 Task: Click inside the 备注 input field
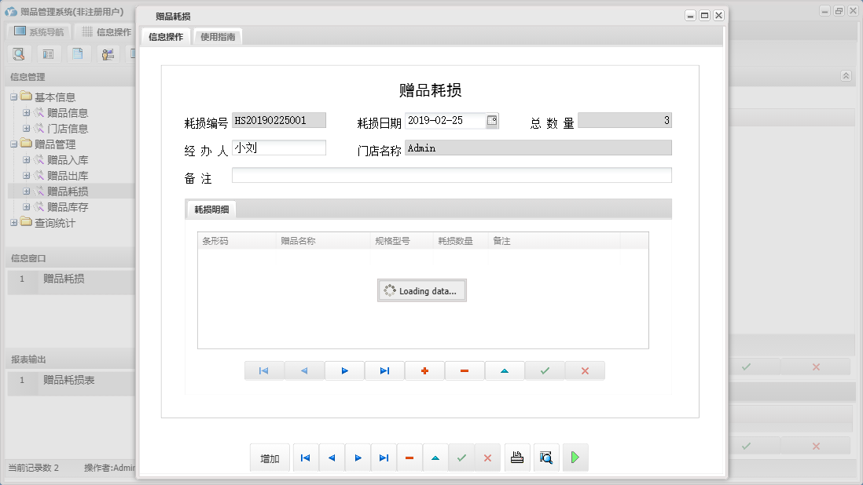click(451, 174)
